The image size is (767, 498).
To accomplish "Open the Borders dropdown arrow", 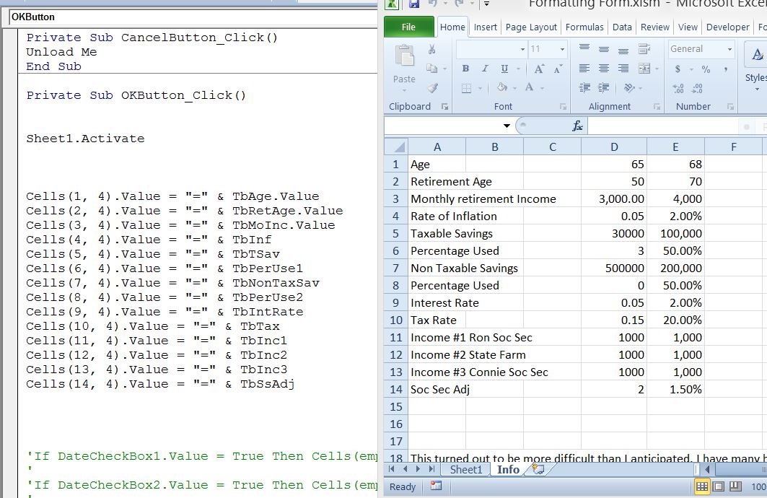I will pyautogui.click(x=478, y=87).
